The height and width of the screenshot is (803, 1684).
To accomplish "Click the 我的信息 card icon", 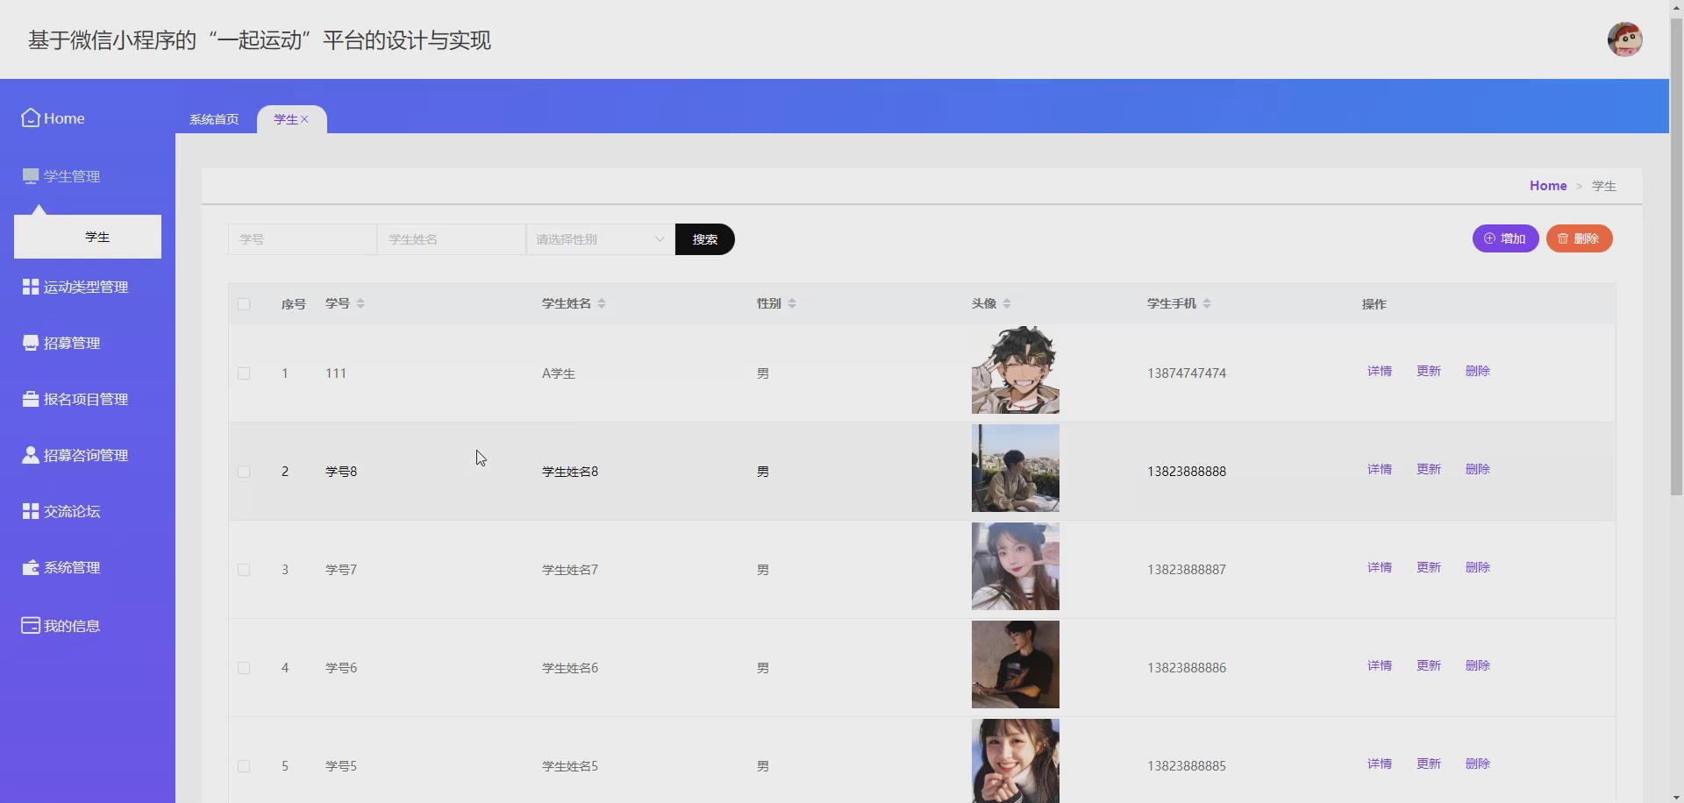I will [x=31, y=626].
